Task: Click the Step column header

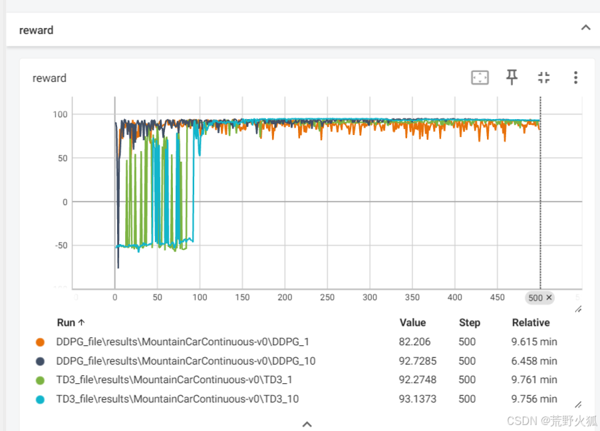Action: point(470,323)
